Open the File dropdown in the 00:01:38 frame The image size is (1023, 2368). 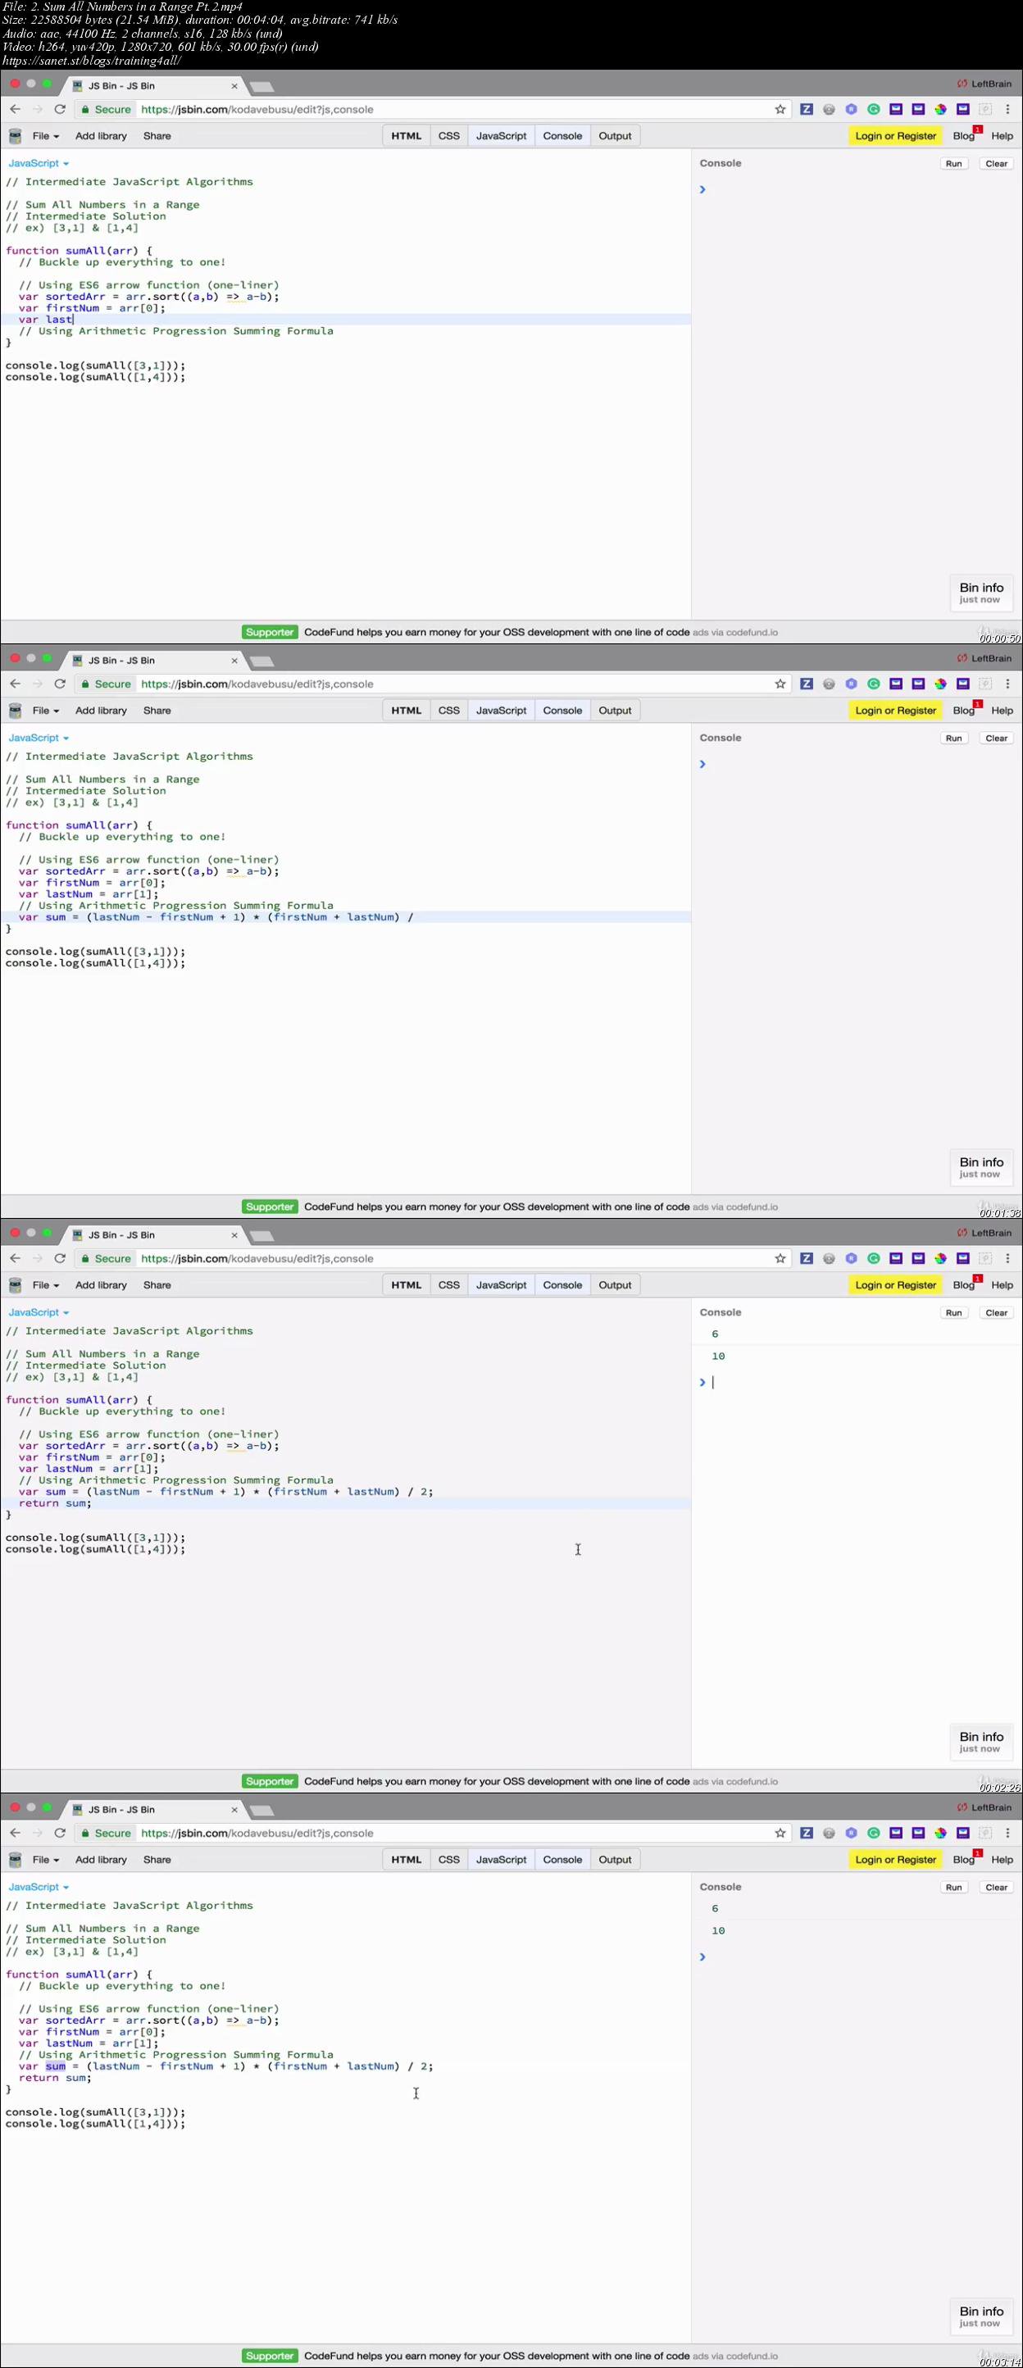pyautogui.click(x=45, y=711)
